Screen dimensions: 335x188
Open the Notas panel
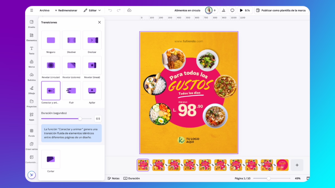click(x=114, y=178)
